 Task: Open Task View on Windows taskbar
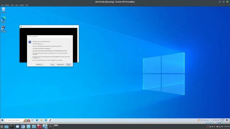click(32, 120)
